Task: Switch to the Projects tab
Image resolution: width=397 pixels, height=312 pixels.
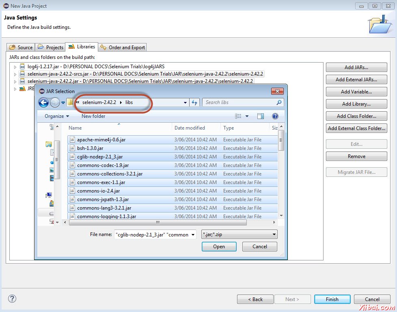Action: pyautogui.click(x=50, y=47)
